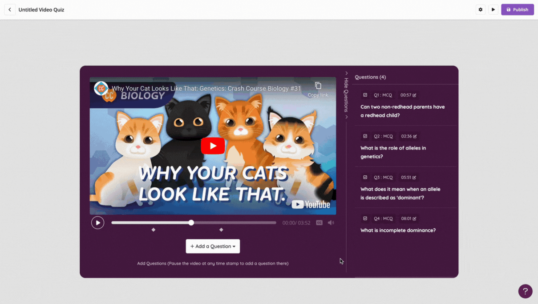
Task: Click the video progress slider handle
Action: pyautogui.click(x=191, y=223)
